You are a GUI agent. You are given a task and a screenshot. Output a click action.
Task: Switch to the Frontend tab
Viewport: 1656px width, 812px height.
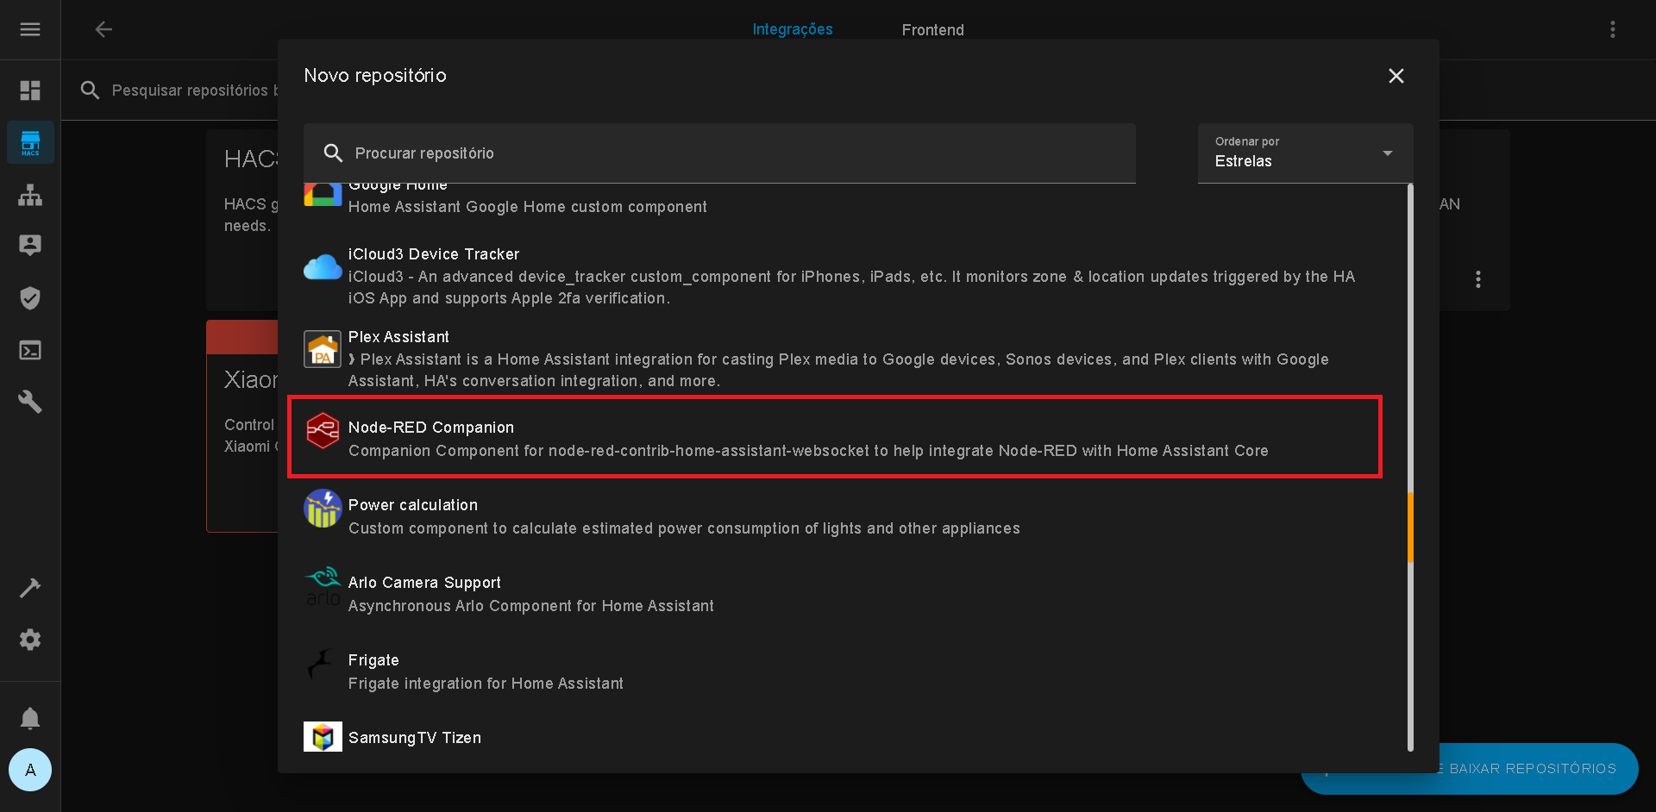[932, 30]
